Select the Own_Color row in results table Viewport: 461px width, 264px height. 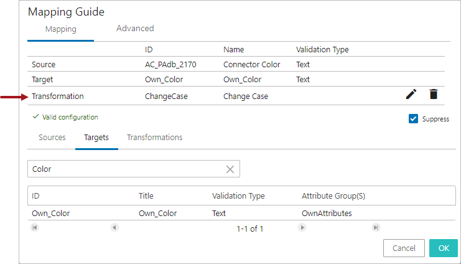(x=187, y=213)
